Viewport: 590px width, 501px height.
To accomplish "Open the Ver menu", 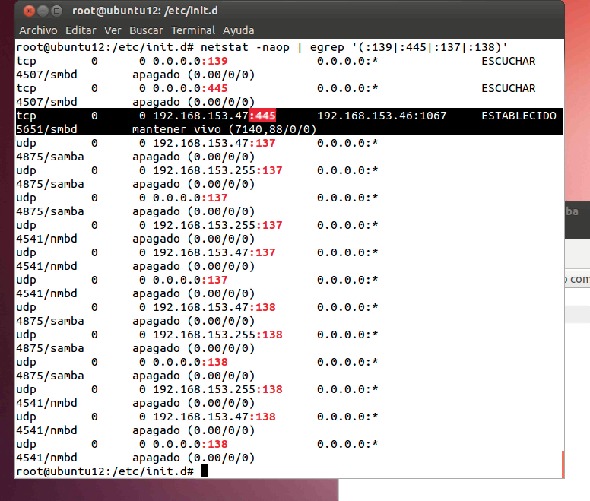I will [113, 30].
